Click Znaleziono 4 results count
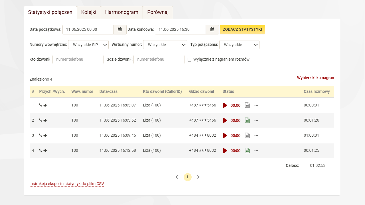Image resolution: width=365 pixels, height=205 pixels. pos(41,79)
